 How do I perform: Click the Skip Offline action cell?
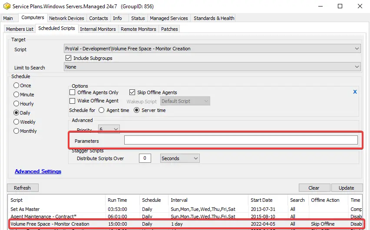(323, 224)
